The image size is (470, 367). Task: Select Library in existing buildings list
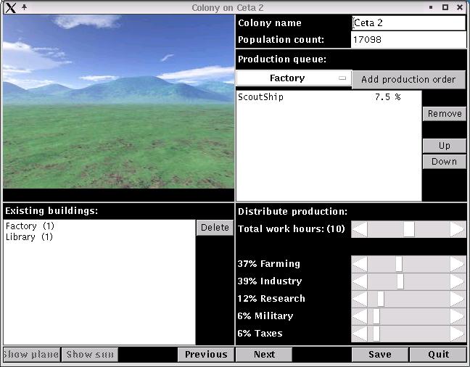coord(30,237)
